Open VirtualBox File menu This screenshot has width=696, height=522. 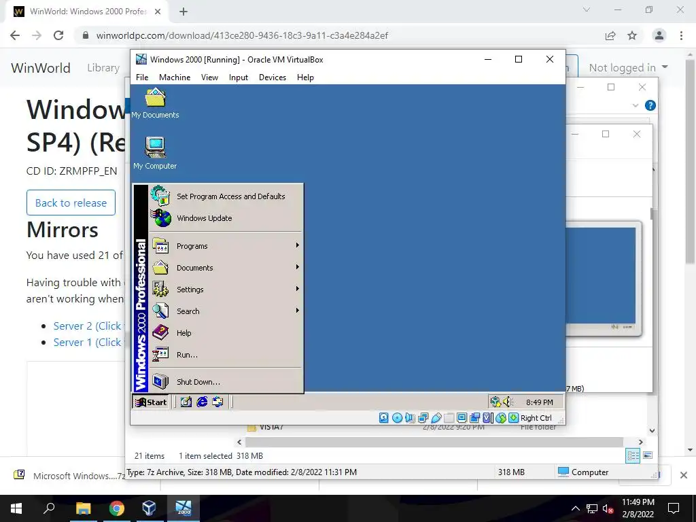point(142,77)
